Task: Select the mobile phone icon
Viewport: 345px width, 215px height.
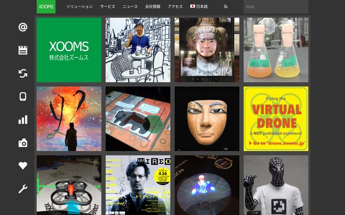Action: 23,97
